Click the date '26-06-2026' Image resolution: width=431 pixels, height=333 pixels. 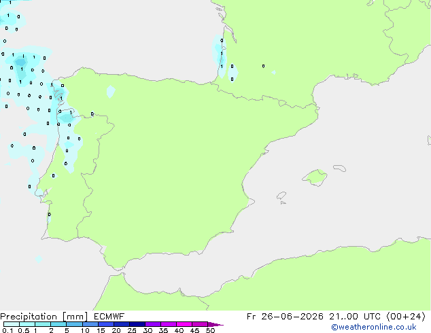(x=292, y=317)
